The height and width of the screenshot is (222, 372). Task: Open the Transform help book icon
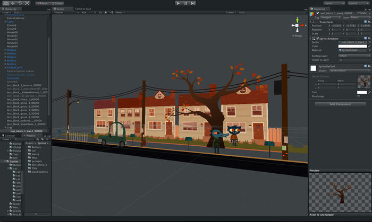click(366, 22)
